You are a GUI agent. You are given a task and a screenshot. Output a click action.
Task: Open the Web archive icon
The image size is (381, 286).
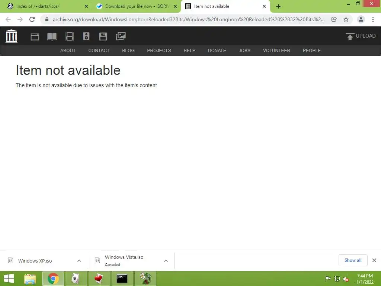coord(35,37)
